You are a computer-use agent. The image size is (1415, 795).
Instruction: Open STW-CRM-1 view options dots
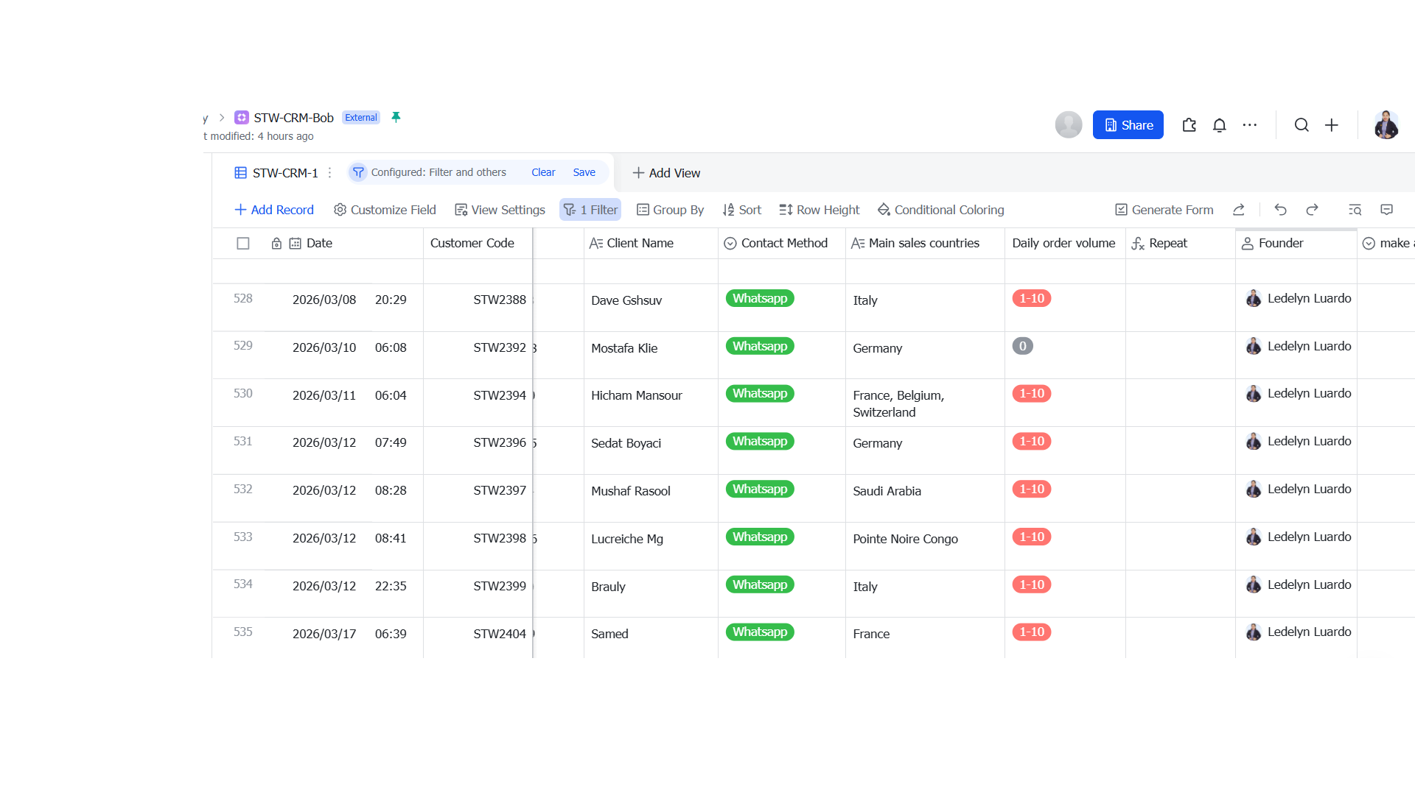point(329,173)
